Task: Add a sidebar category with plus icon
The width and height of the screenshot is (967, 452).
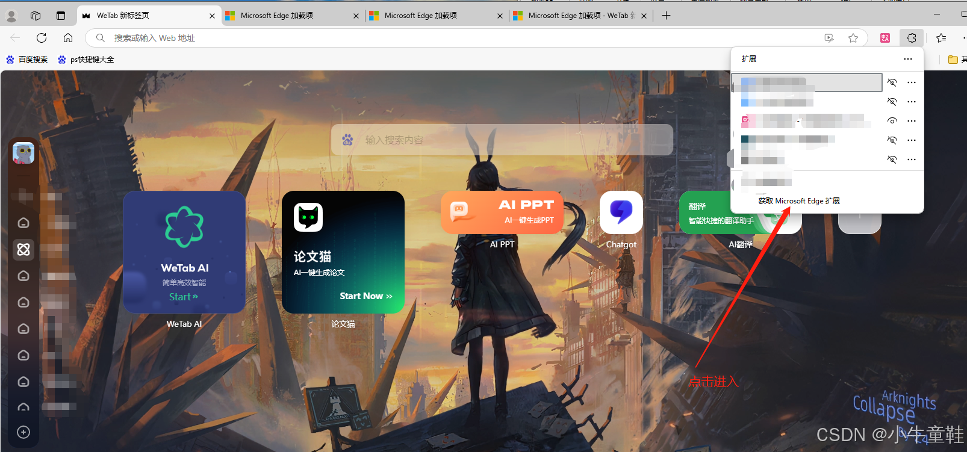Action: [23, 432]
